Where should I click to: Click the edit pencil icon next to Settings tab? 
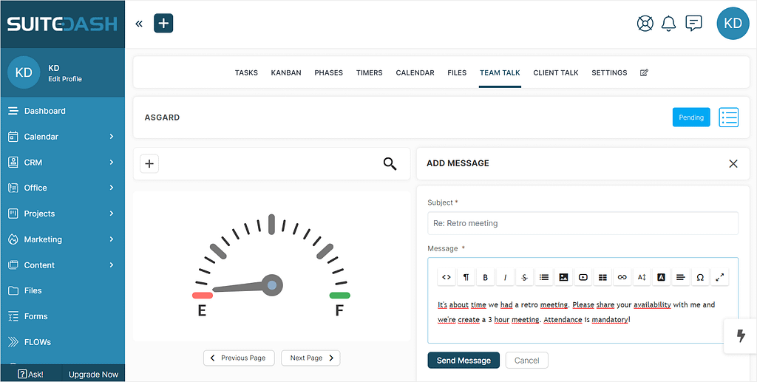(644, 73)
